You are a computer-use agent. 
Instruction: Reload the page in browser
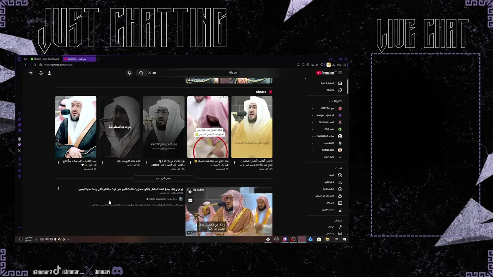pos(35,65)
